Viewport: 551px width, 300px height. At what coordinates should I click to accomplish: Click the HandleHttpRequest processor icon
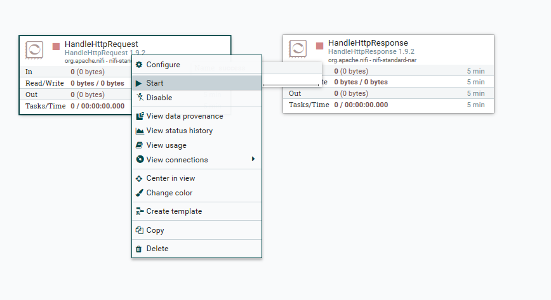[34, 50]
